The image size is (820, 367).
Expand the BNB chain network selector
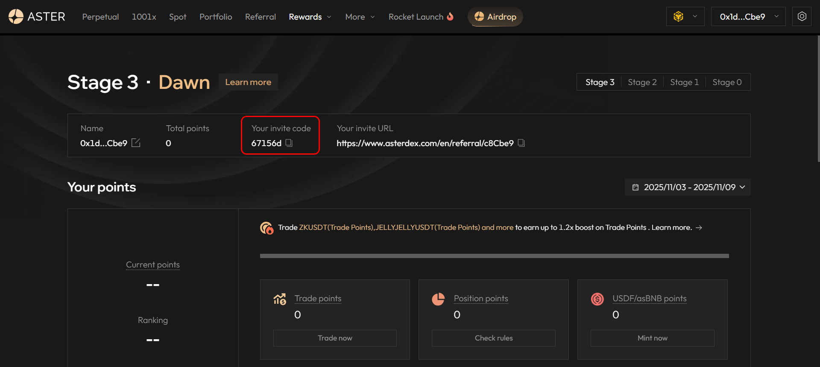[685, 17]
